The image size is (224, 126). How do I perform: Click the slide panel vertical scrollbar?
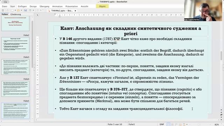(33, 44)
